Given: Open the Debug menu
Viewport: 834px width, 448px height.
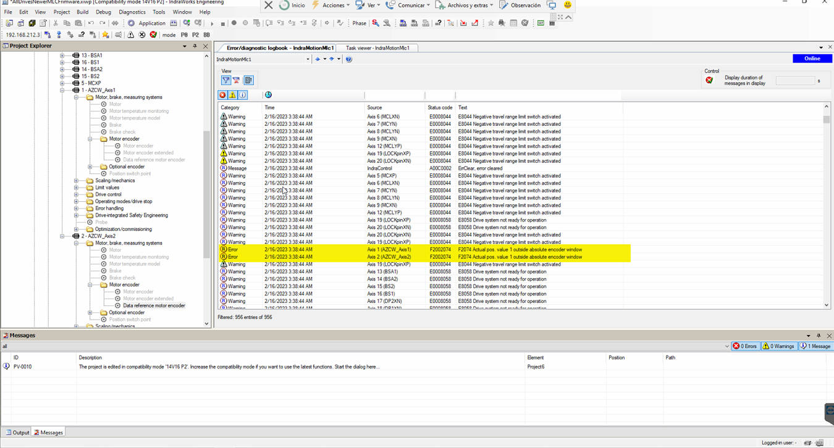Looking at the screenshot, I should click(103, 12).
